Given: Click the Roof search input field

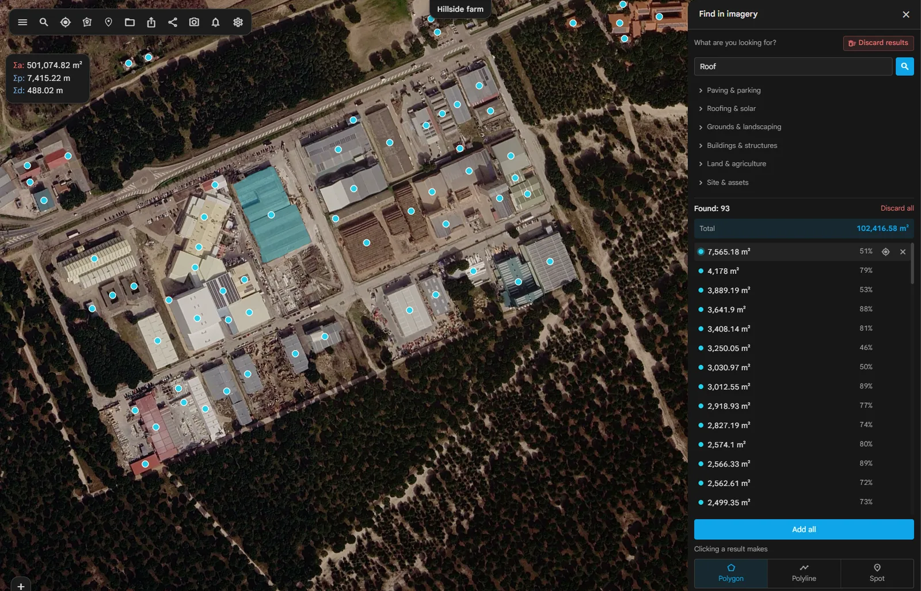Looking at the screenshot, I should point(793,66).
